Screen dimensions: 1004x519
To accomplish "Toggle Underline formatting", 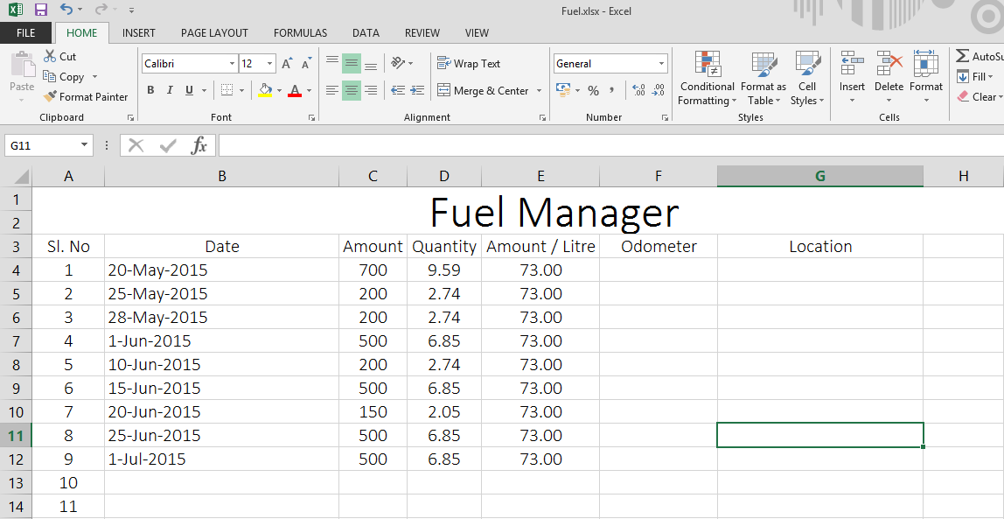I will [189, 90].
